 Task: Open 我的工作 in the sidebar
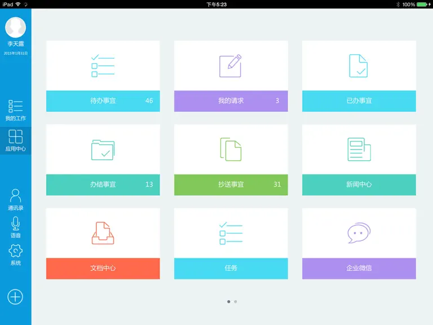[15, 110]
